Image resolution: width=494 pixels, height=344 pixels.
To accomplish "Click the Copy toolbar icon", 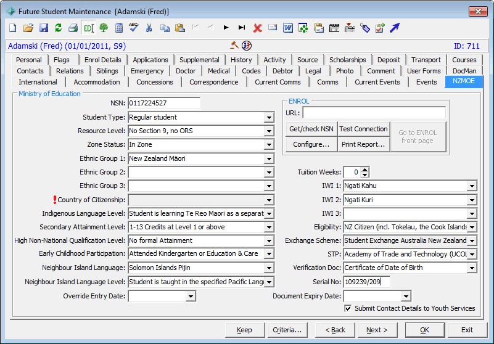I will pos(165,28).
